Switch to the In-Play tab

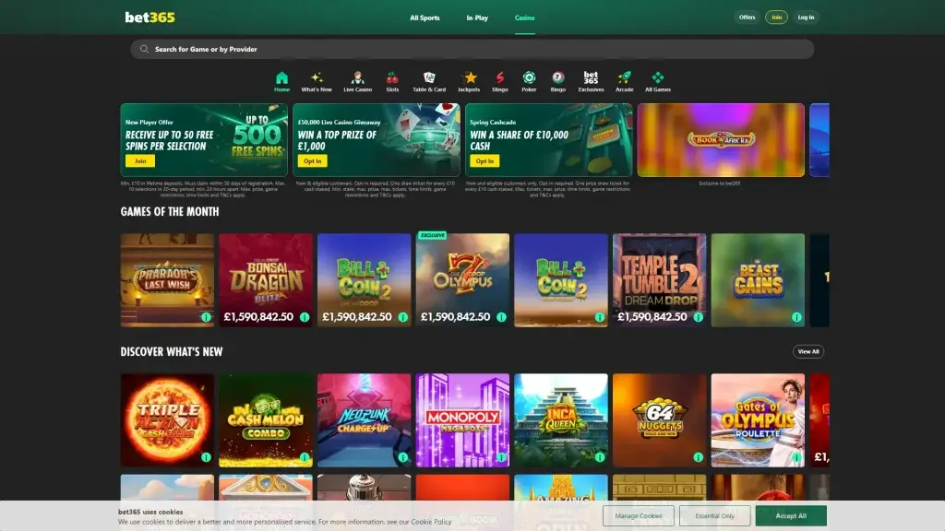(477, 17)
